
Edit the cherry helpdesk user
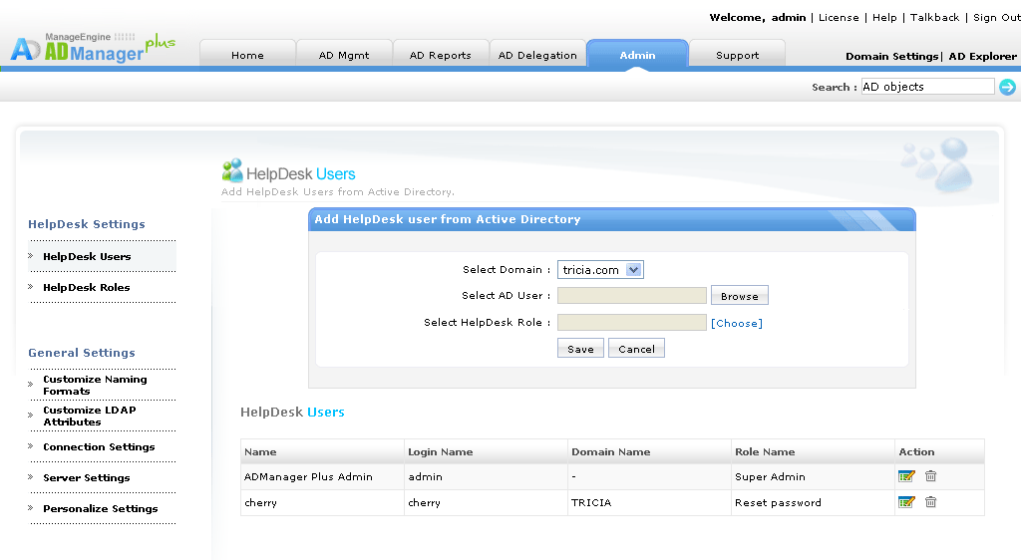coord(905,502)
